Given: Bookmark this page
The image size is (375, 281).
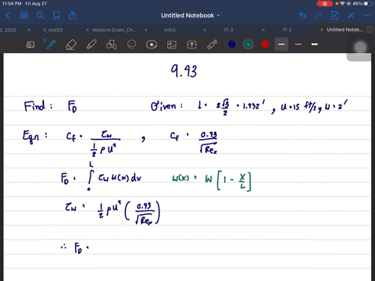Looking at the screenshot, I should click(x=56, y=16).
